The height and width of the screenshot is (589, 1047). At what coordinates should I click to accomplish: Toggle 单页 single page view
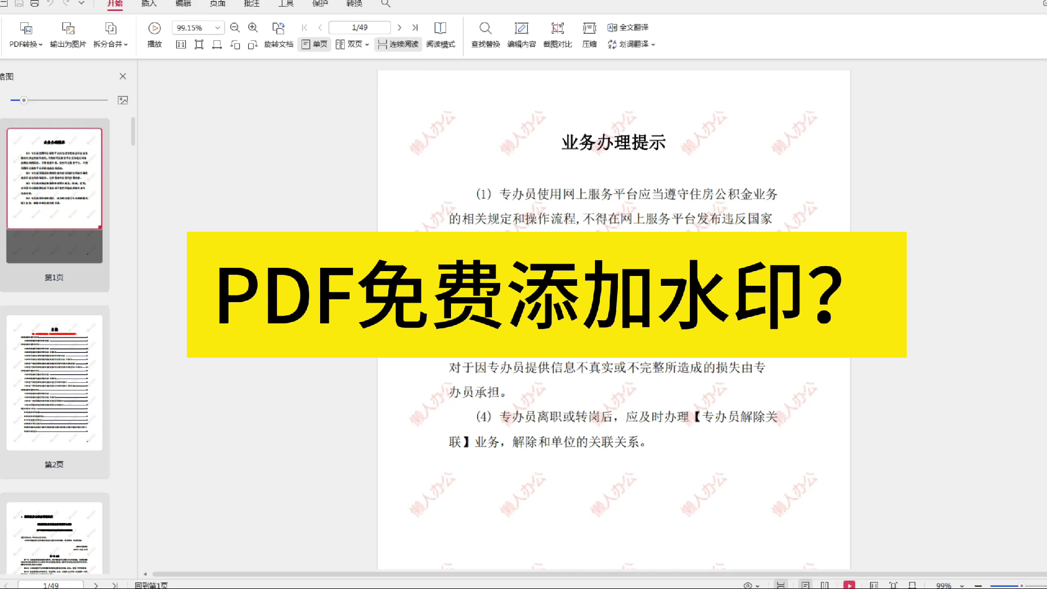(315, 44)
